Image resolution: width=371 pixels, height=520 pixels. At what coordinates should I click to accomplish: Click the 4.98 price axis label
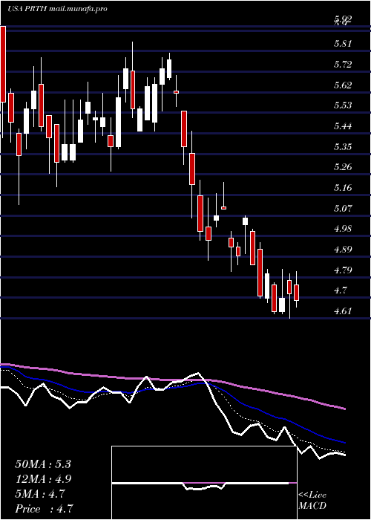pos(343,229)
